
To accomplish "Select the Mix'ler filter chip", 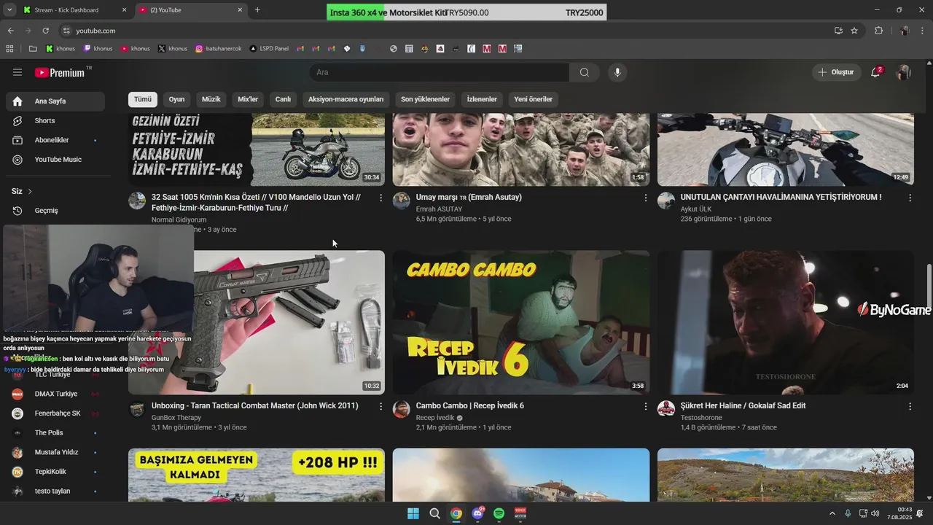I will coord(248,99).
